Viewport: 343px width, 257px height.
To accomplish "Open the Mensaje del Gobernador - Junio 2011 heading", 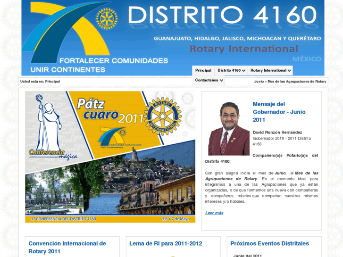I will (279, 112).
